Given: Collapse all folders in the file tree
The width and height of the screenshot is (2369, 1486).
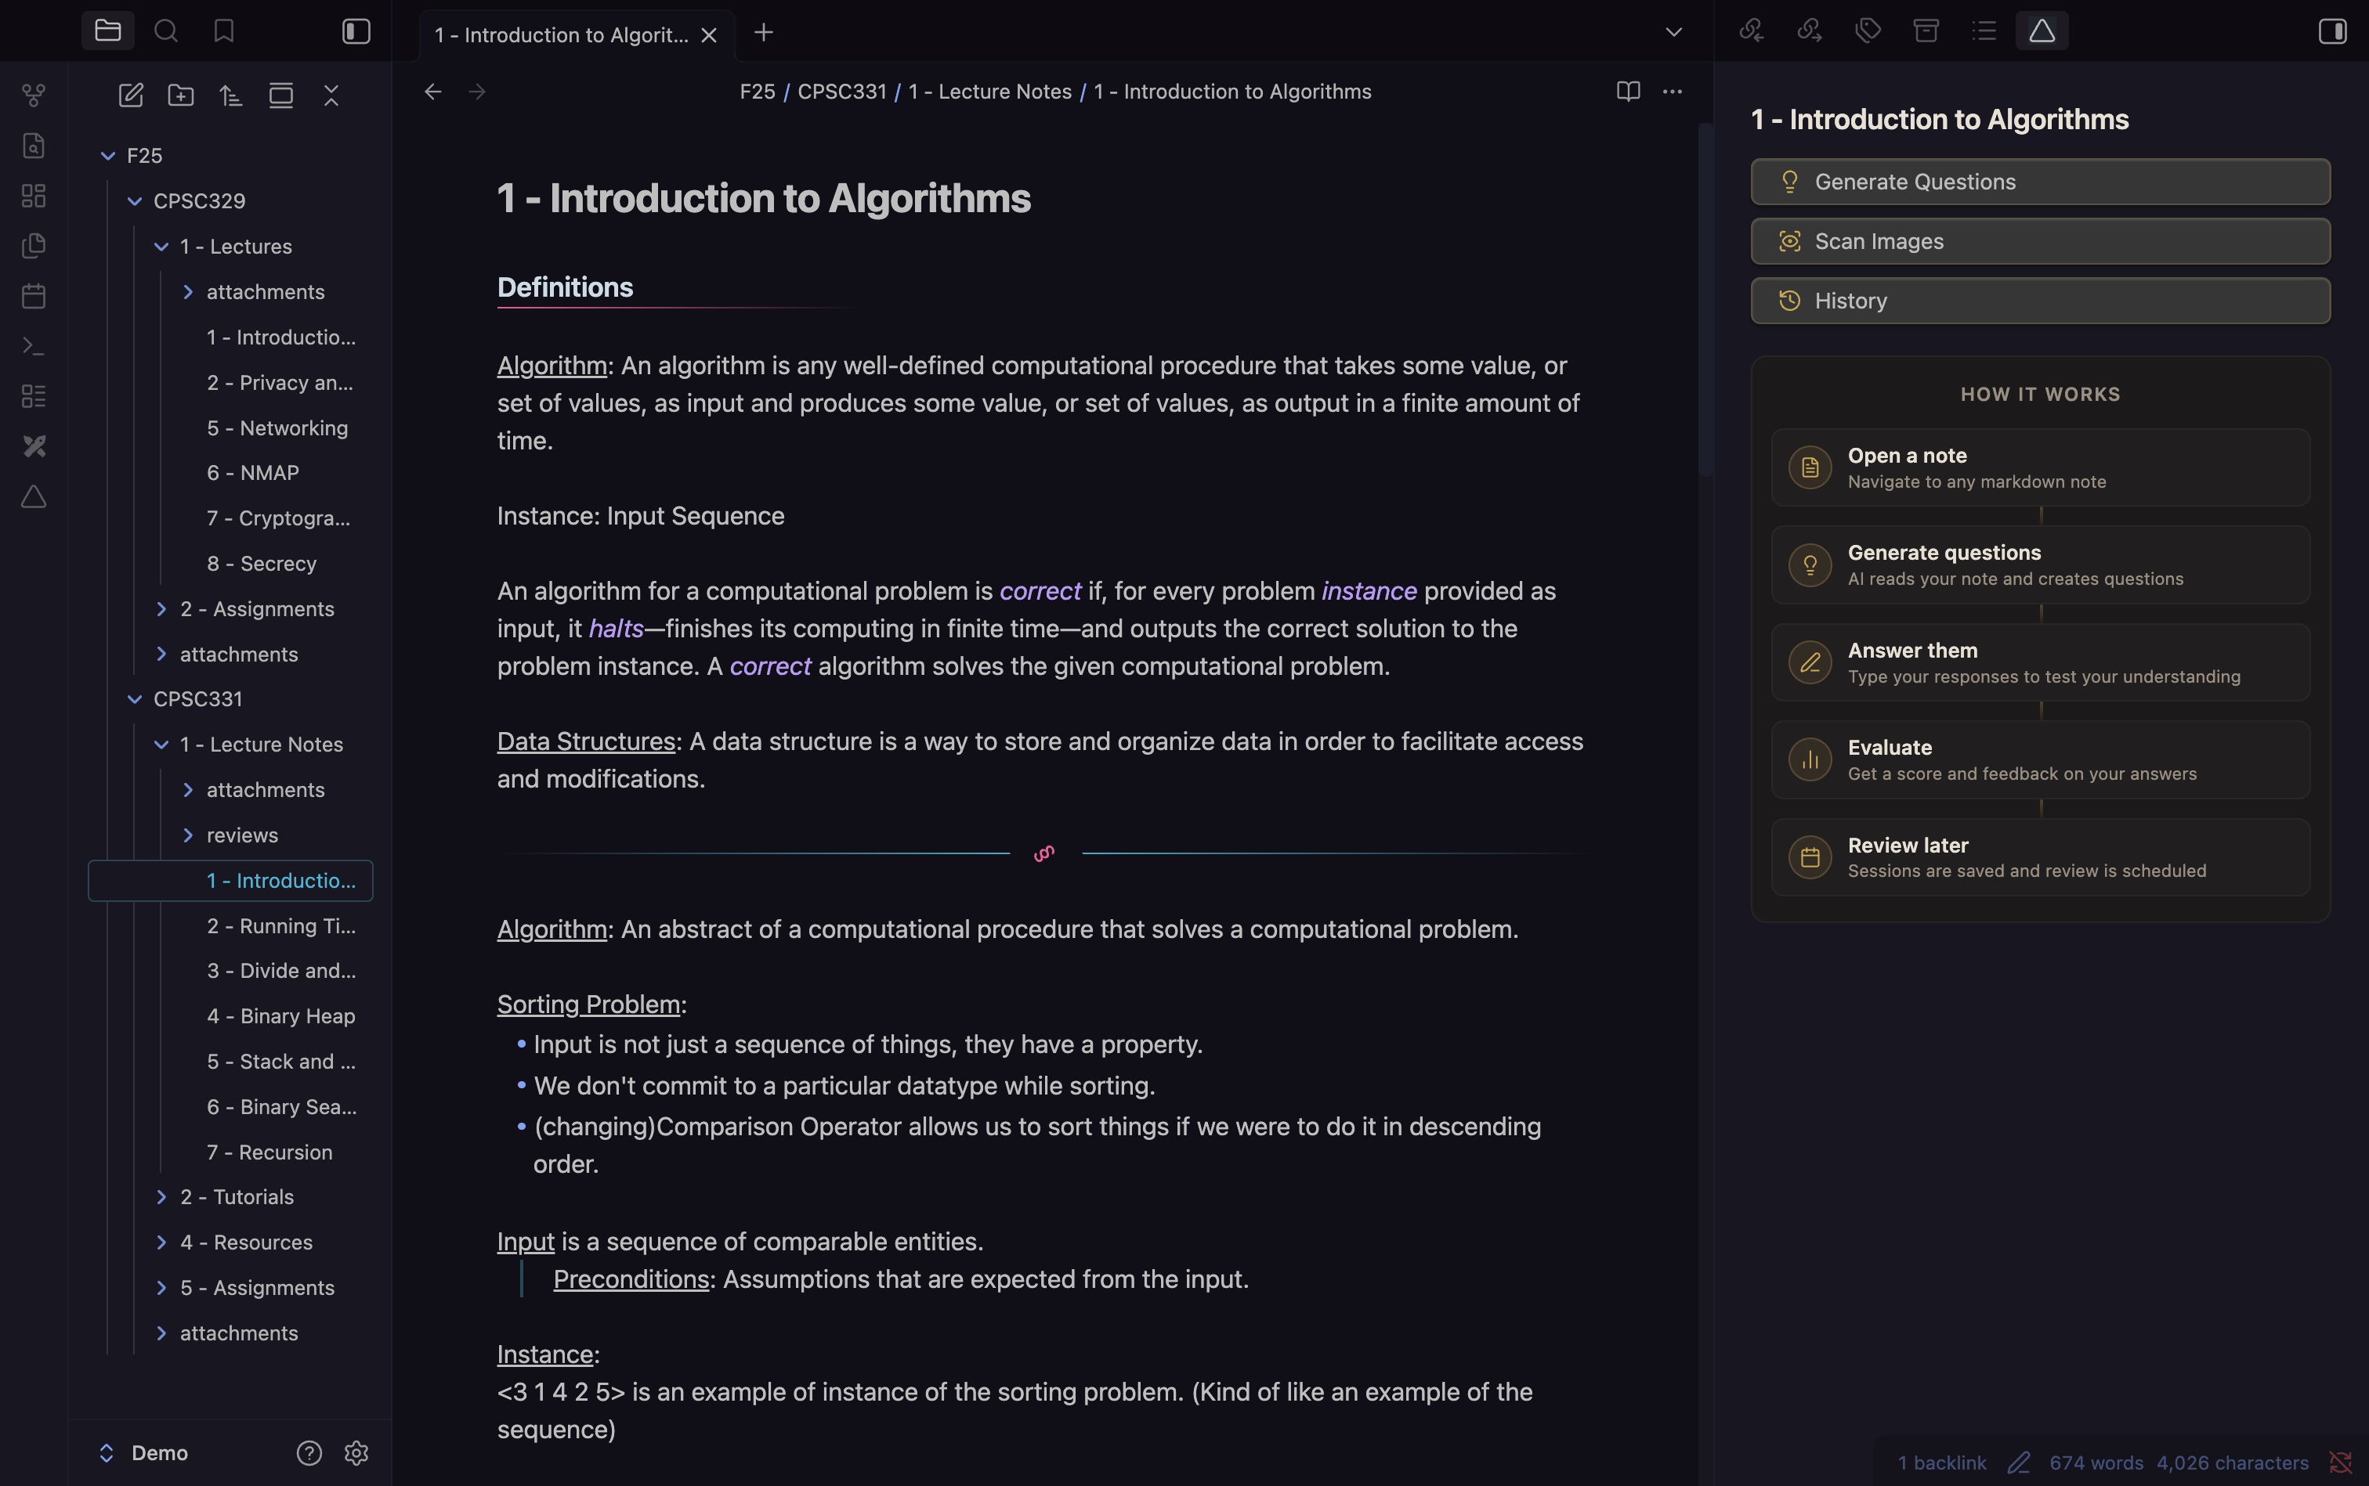Looking at the screenshot, I should click(x=331, y=96).
